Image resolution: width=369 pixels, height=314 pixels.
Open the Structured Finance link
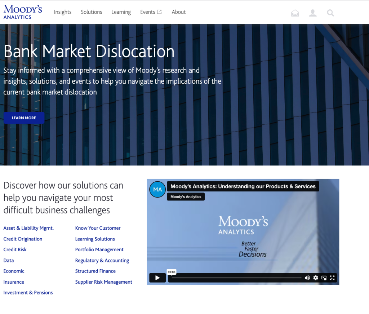[x=95, y=271]
